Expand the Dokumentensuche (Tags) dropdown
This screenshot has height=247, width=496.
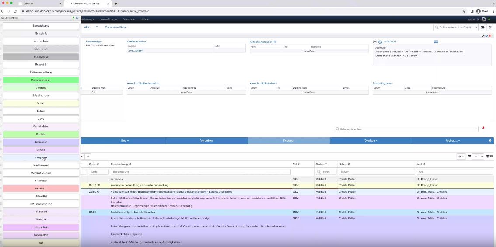pos(476,28)
